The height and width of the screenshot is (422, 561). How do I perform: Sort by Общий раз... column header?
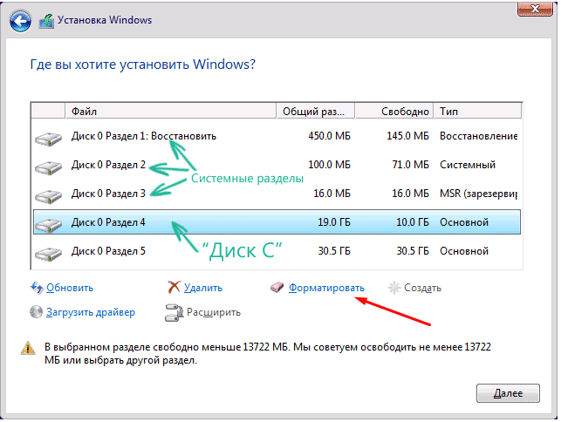pos(316,112)
